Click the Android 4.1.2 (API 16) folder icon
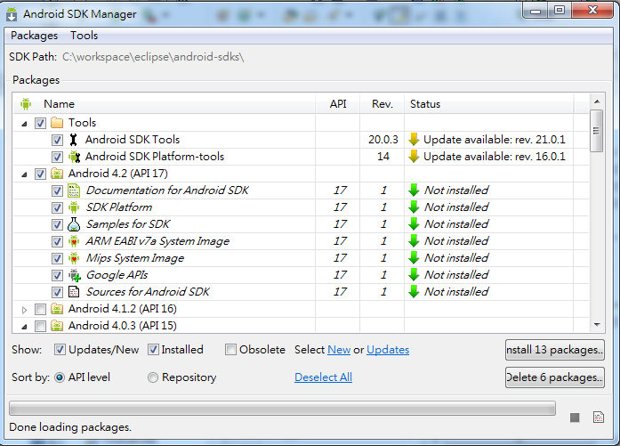The image size is (620, 446). click(x=57, y=309)
